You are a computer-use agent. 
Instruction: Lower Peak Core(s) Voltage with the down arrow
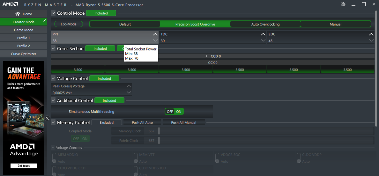tap(129, 92)
